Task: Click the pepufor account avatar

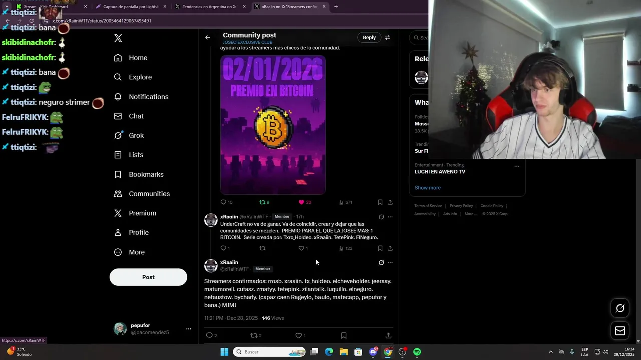Action: 120,329
